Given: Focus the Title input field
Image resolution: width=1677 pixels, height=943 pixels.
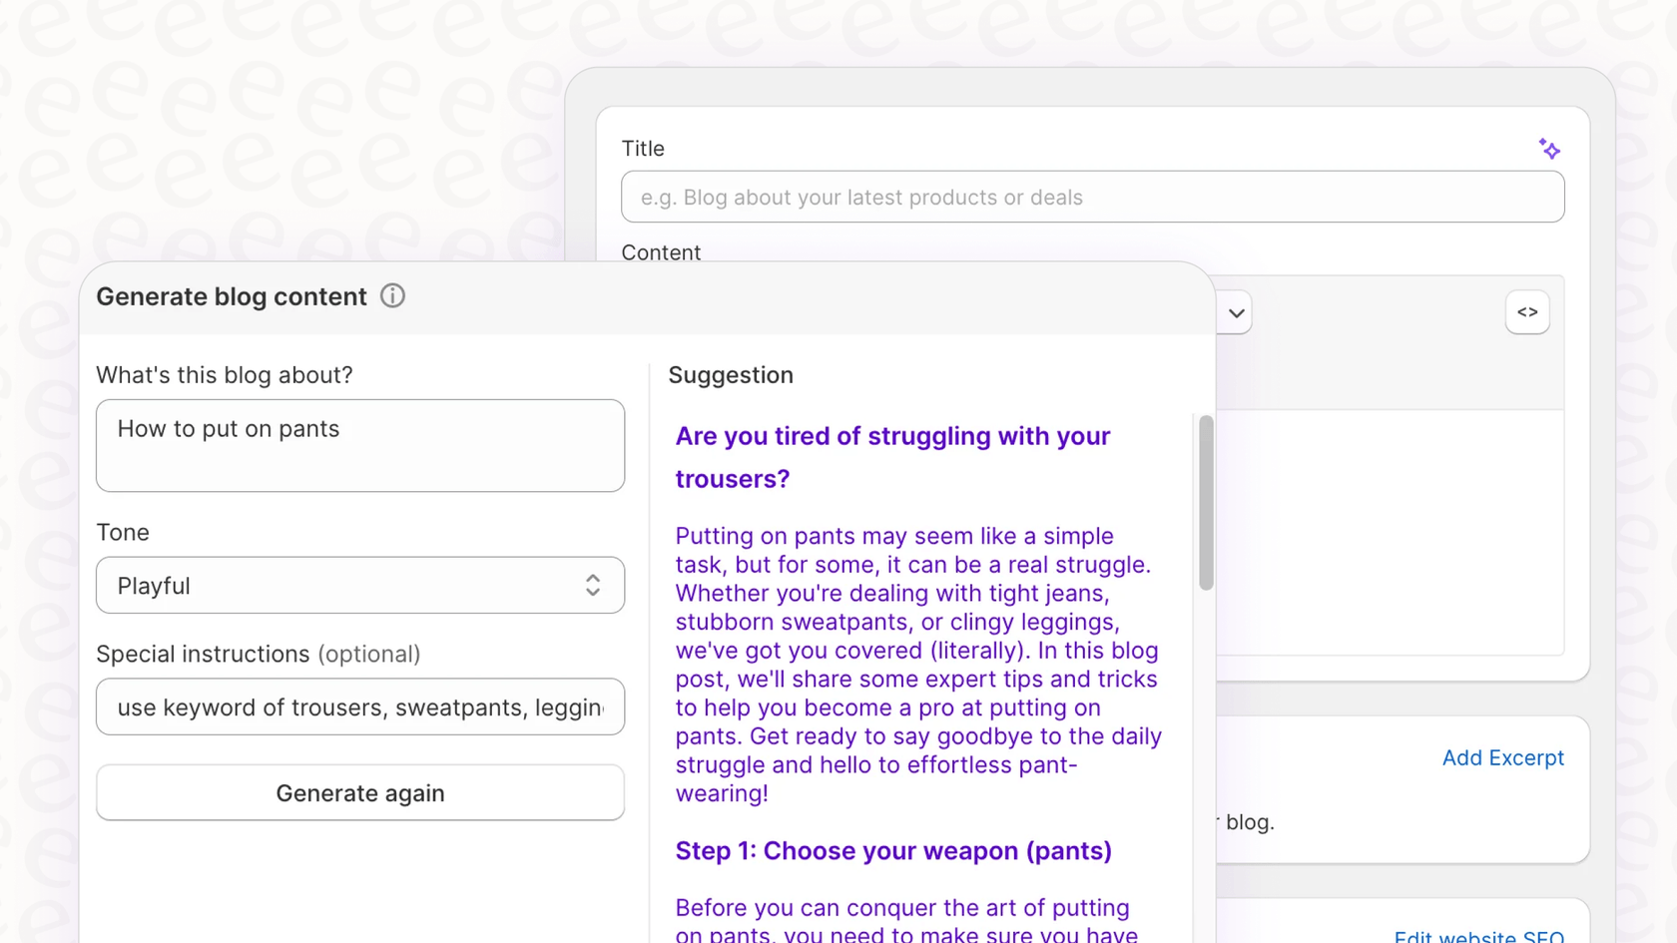Looking at the screenshot, I should tap(1092, 197).
